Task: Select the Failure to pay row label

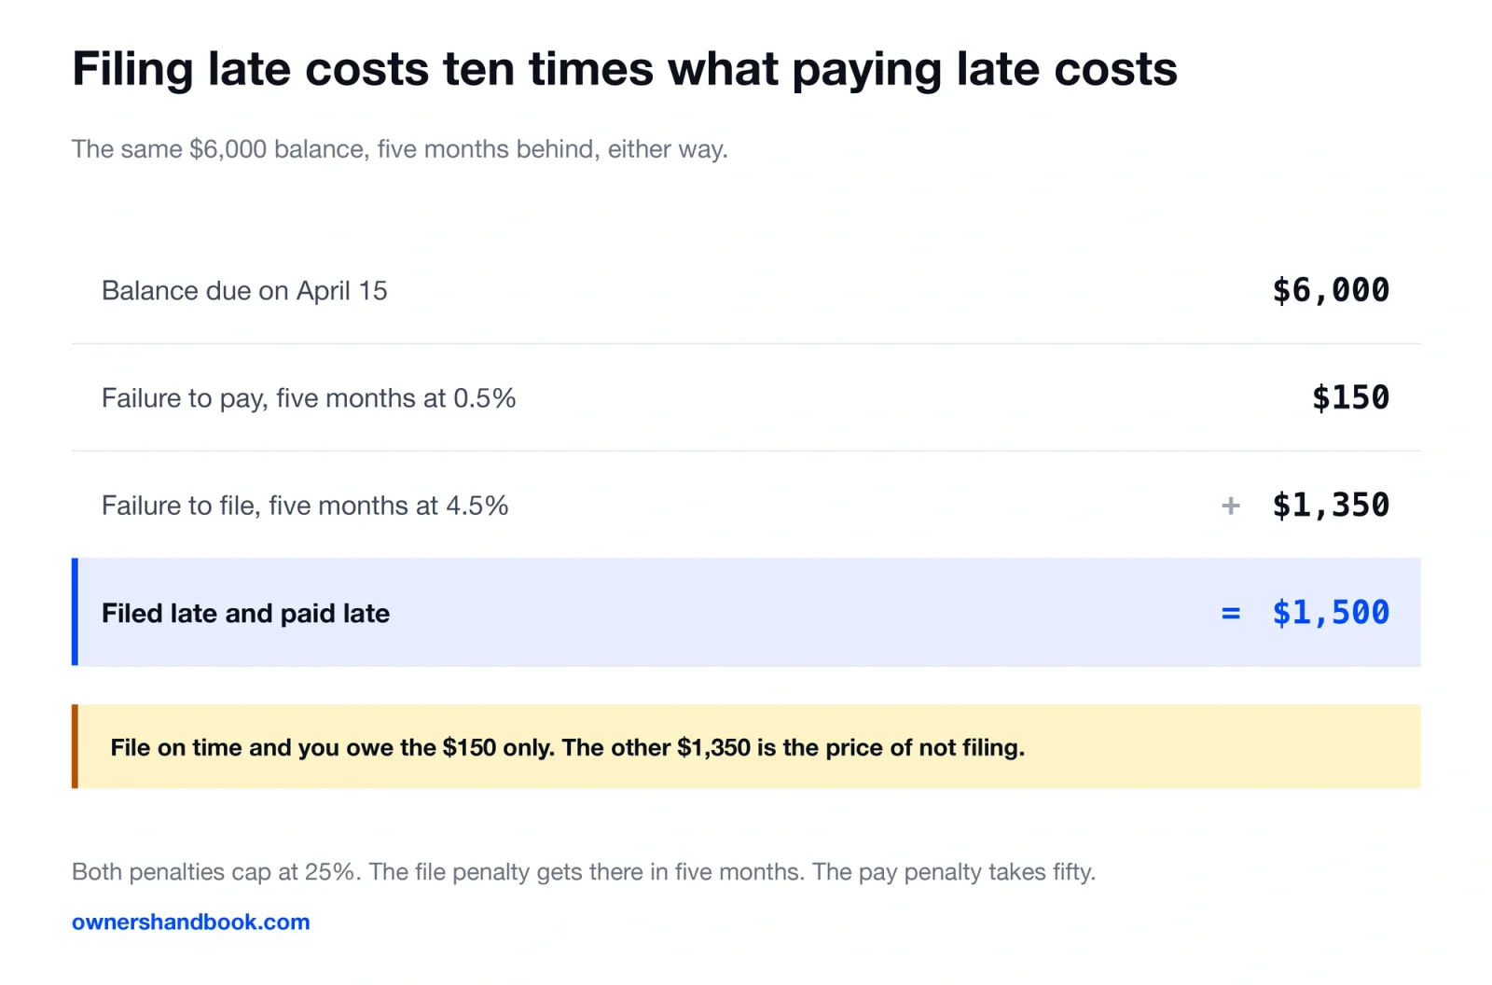Action: (309, 398)
